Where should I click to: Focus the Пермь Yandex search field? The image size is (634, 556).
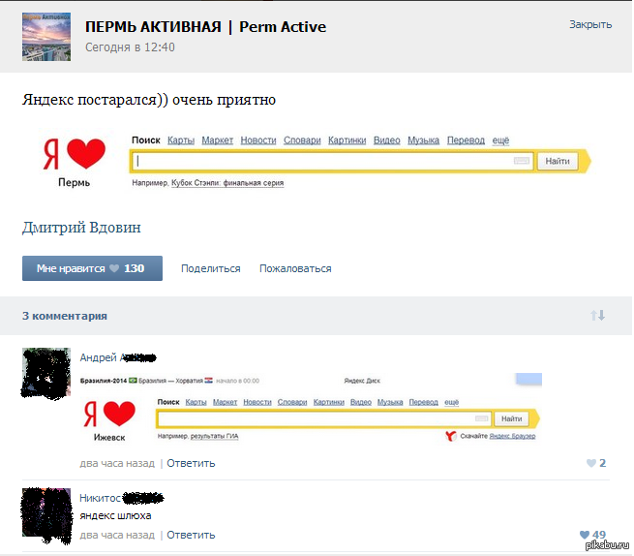(x=332, y=161)
